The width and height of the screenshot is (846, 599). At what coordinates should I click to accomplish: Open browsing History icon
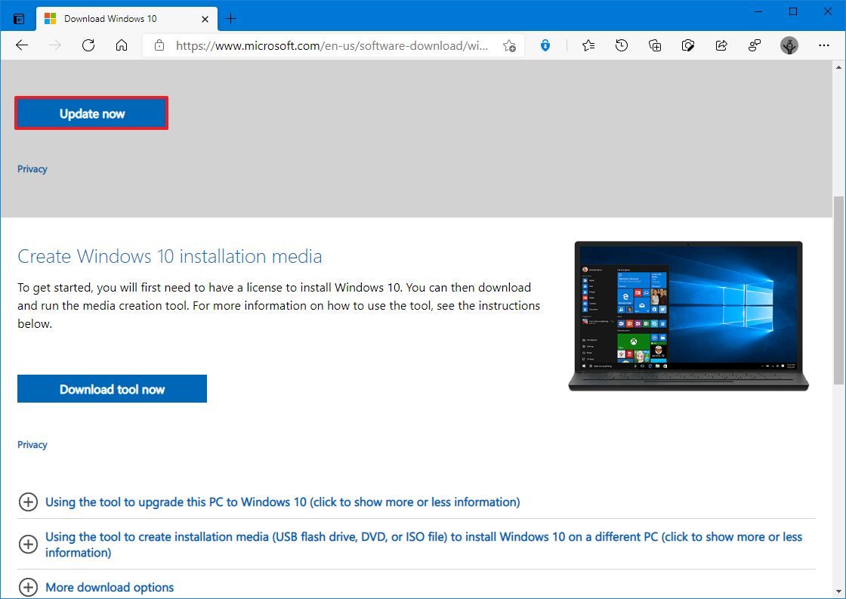(621, 45)
